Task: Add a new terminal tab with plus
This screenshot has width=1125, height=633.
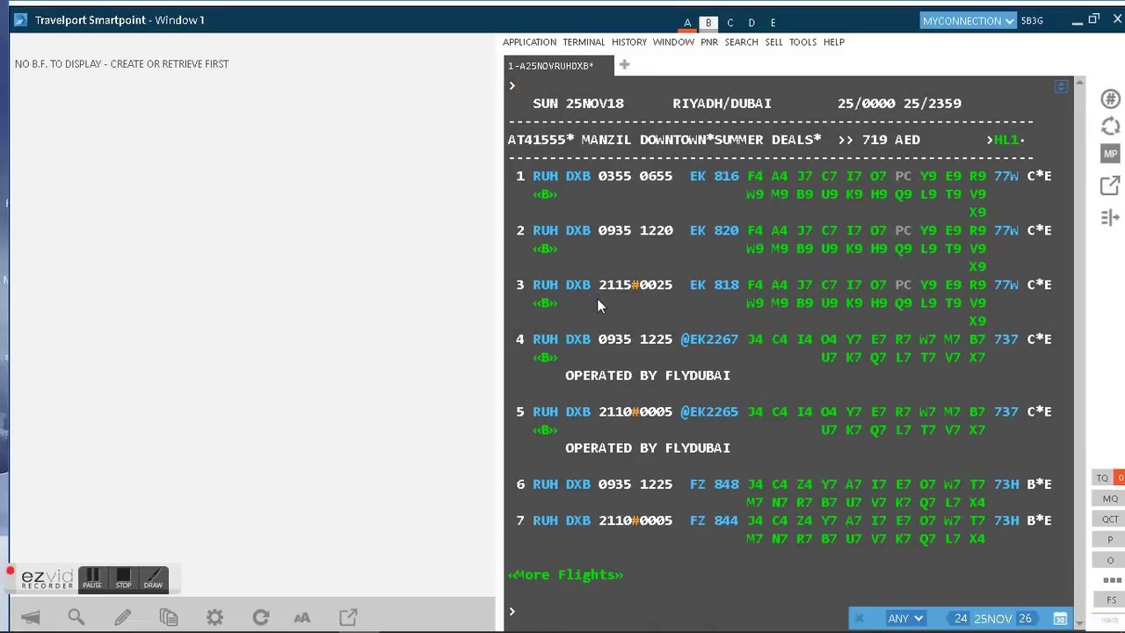Action: click(624, 64)
